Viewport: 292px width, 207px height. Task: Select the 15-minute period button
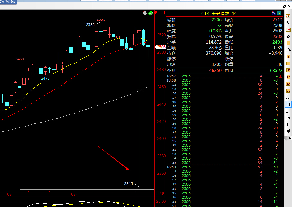click(288, 77)
